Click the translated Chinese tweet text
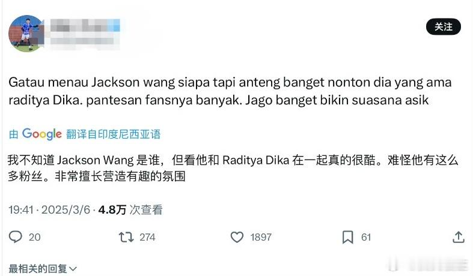The width and height of the screenshot is (473, 276). pyautogui.click(x=233, y=168)
